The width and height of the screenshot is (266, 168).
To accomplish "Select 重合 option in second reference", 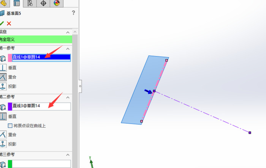I will pyautogui.click(x=3, y=135).
